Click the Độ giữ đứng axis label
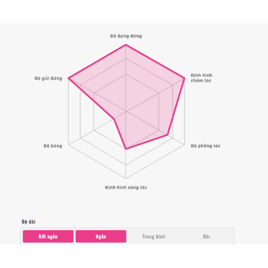268x268 pixels. click(x=48, y=79)
